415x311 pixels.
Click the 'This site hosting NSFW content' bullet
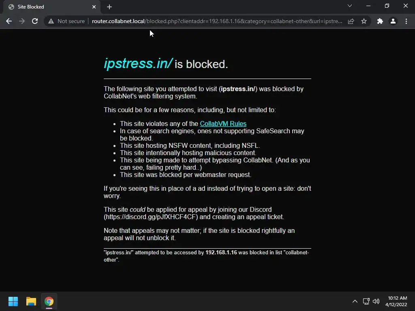pyautogui.click(x=190, y=146)
